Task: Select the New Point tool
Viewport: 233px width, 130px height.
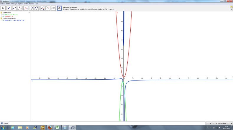Action: tap(9, 8)
